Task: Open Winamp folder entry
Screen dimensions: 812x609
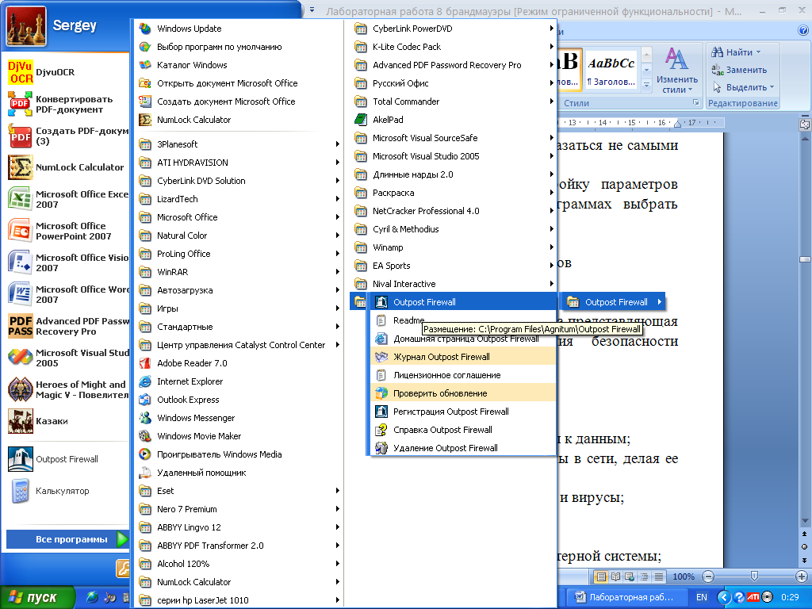Action: pos(453,247)
